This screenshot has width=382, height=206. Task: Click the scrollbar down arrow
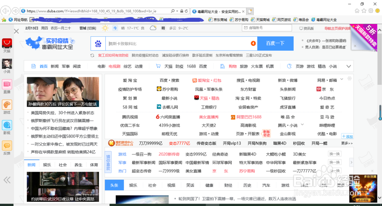pos(380,198)
